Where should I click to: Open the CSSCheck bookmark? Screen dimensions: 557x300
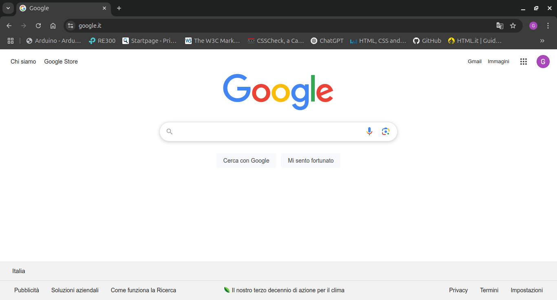[276, 41]
